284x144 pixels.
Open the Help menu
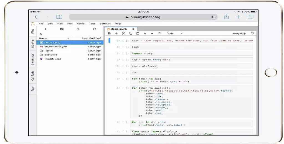pos(118,24)
